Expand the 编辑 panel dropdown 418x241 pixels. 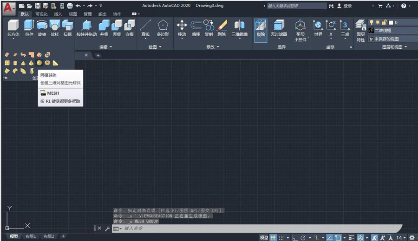pyautogui.click(x=106, y=47)
